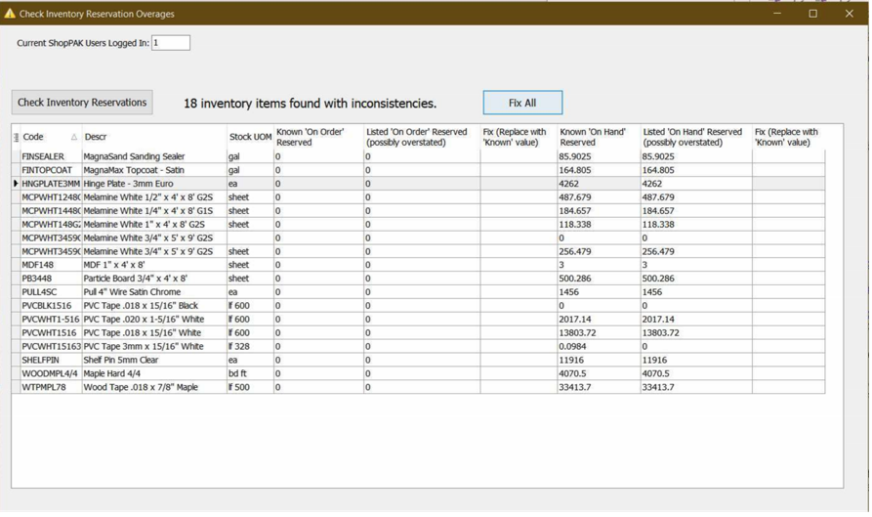Click the Fix All button

tap(522, 103)
